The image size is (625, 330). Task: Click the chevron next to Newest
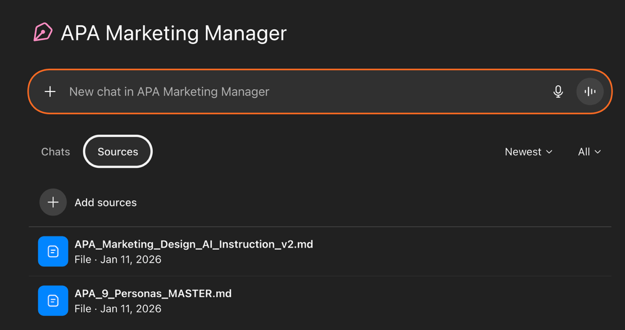tap(550, 152)
